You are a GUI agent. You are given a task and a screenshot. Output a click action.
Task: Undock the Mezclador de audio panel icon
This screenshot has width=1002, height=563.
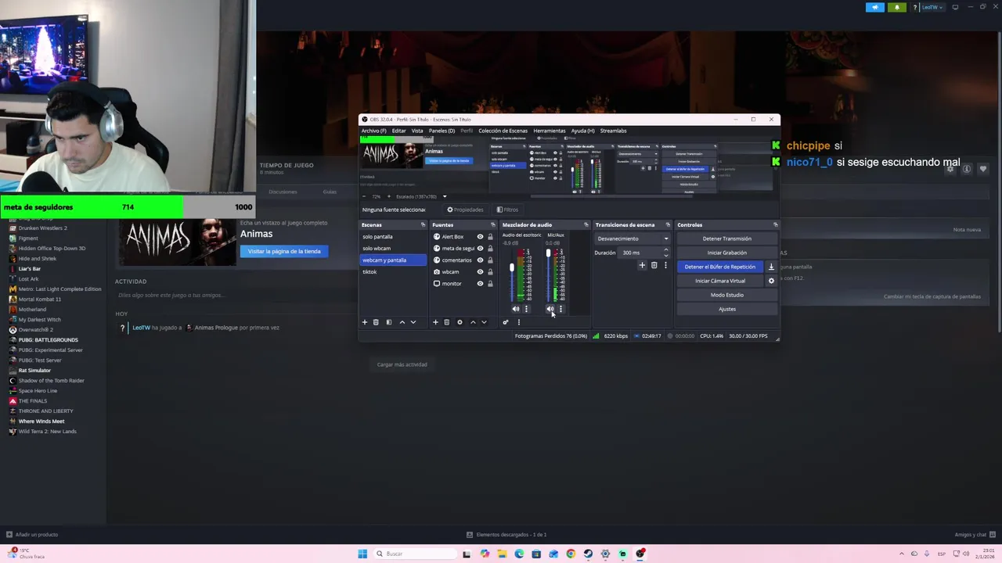(x=586, y=225)
